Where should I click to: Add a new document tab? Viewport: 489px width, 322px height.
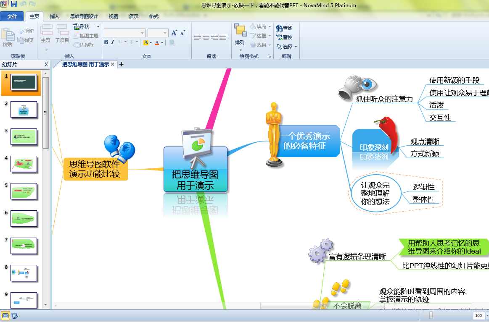(x=122, y=64)
